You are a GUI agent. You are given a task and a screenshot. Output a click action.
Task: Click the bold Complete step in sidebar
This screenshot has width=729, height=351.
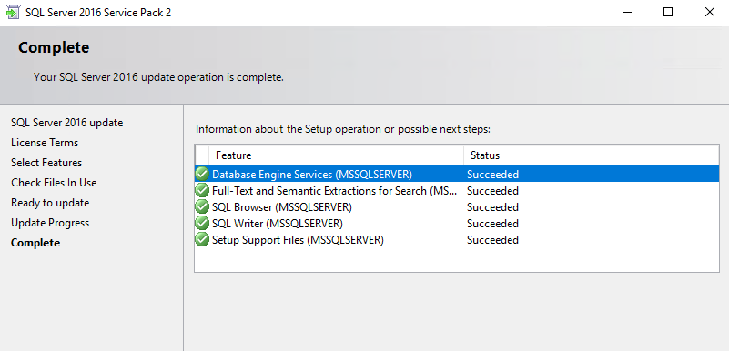pyautogui.click(x=35, y=243)
